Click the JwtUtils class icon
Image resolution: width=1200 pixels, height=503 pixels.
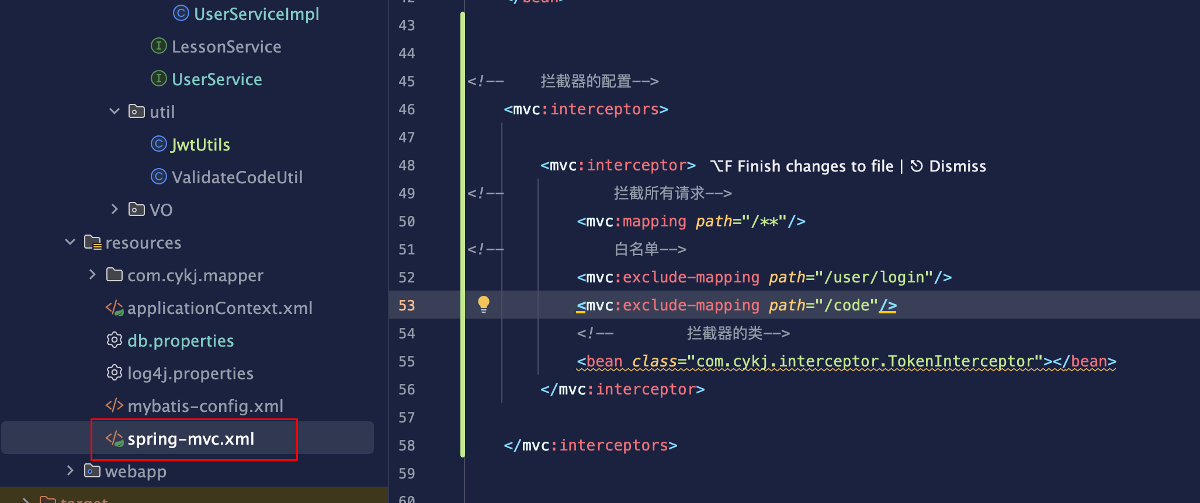pyautogui.click(x=159, y=144)
